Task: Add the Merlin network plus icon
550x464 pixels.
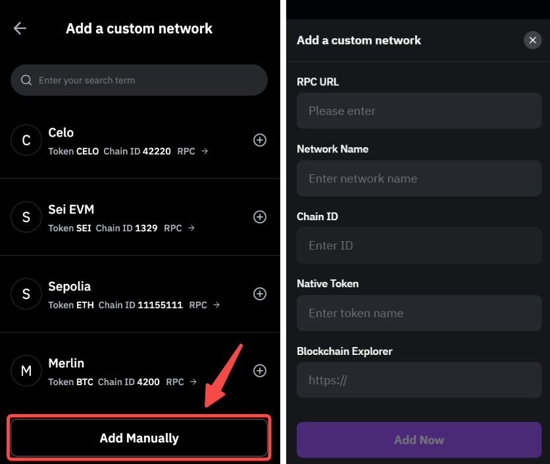Action: [260, 371]
